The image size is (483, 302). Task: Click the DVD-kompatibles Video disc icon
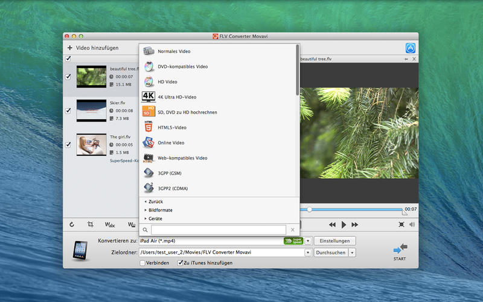pos(149,66)
